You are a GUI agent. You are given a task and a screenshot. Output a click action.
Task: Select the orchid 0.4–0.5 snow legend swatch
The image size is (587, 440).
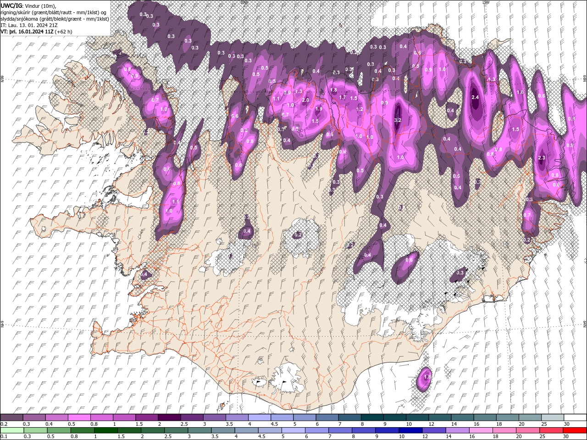[x=57, y=418]
